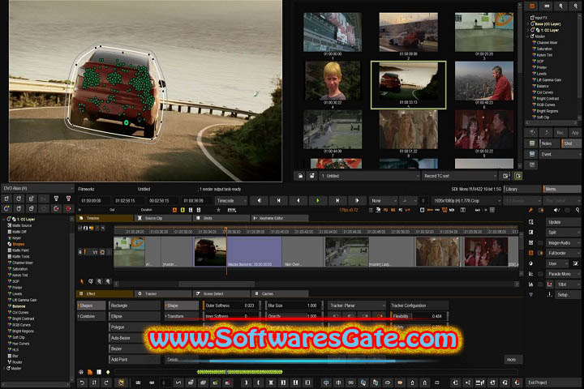This screenshot has height=389, width=584.
Task: Click the Add Point button
Action: tap(135, 359)
